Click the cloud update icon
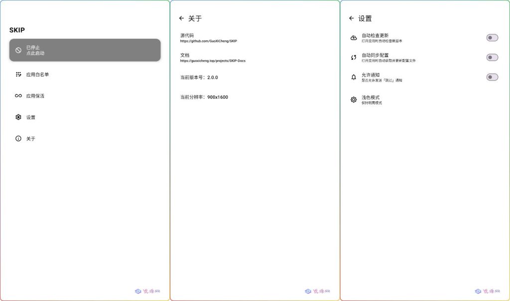Screen dimensions: 510x301 pos(354,38)
